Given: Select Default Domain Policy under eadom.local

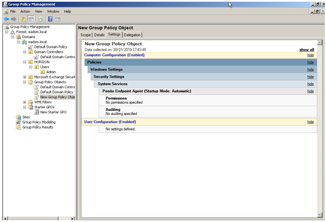Looking at the screenshot, I should pos(51,47).
